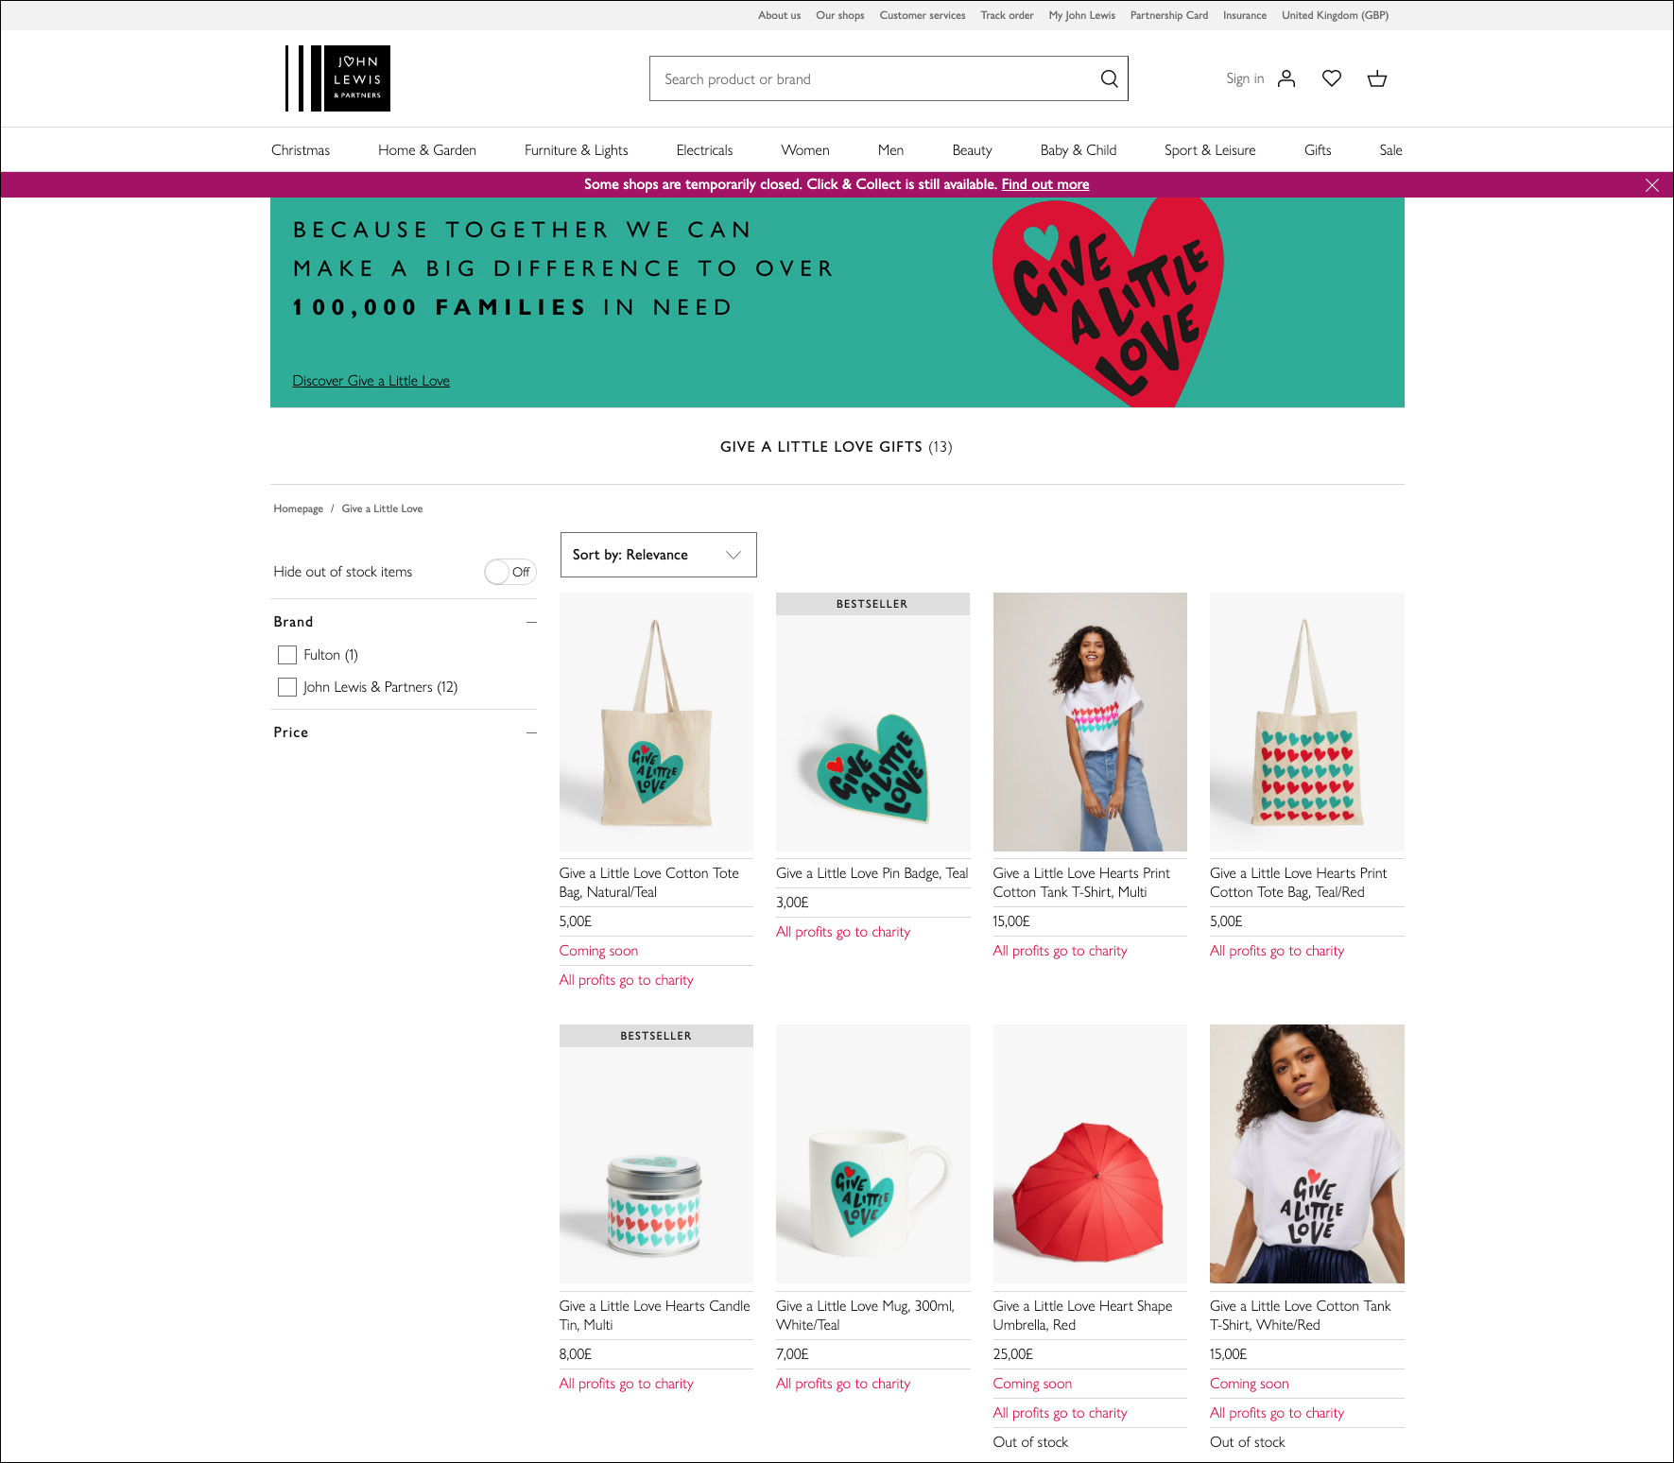
Task: Open the account profile icon
Action: [x=1286, y=78]
